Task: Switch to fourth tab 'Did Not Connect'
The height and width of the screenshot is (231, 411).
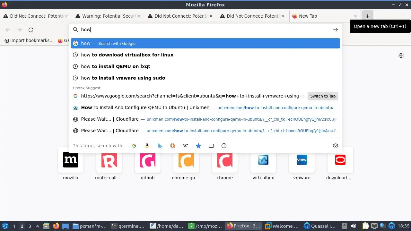Action: 252,16
